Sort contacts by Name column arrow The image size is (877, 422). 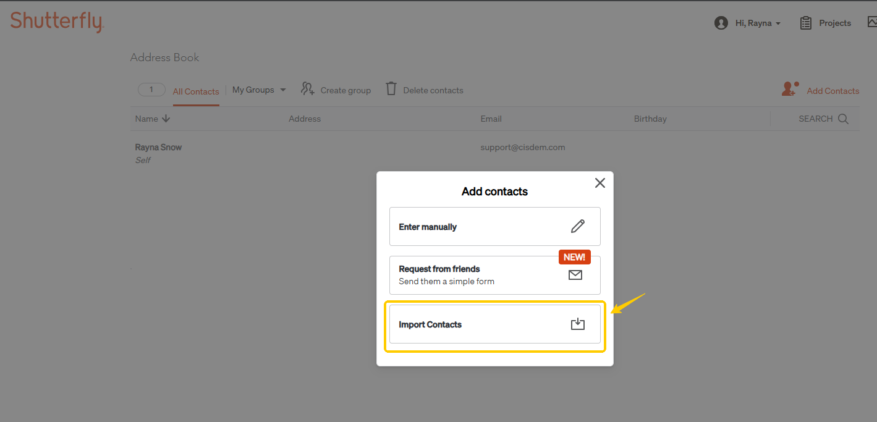(166, 119)
